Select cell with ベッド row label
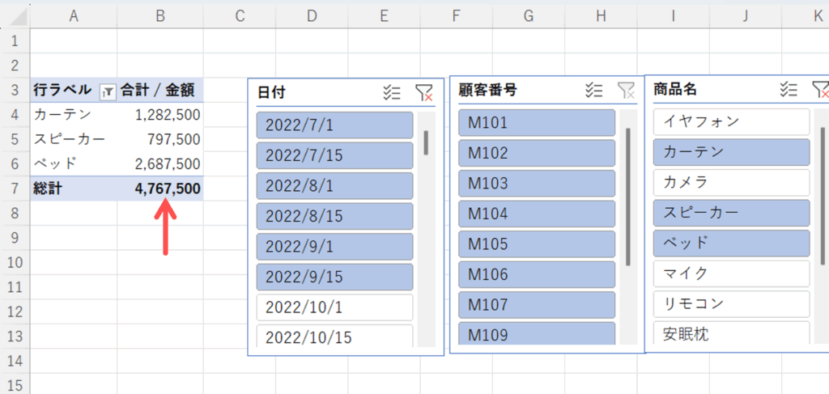Viewport: 829px width, 394px height. [74, 164]
